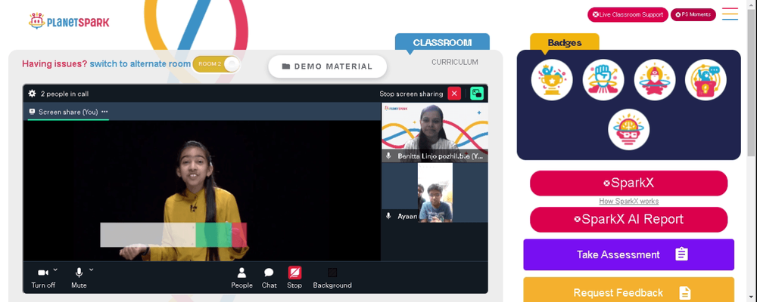Click PS Moments button
The height and width of the screenshot is (302, 757).
tap(693, 14)
